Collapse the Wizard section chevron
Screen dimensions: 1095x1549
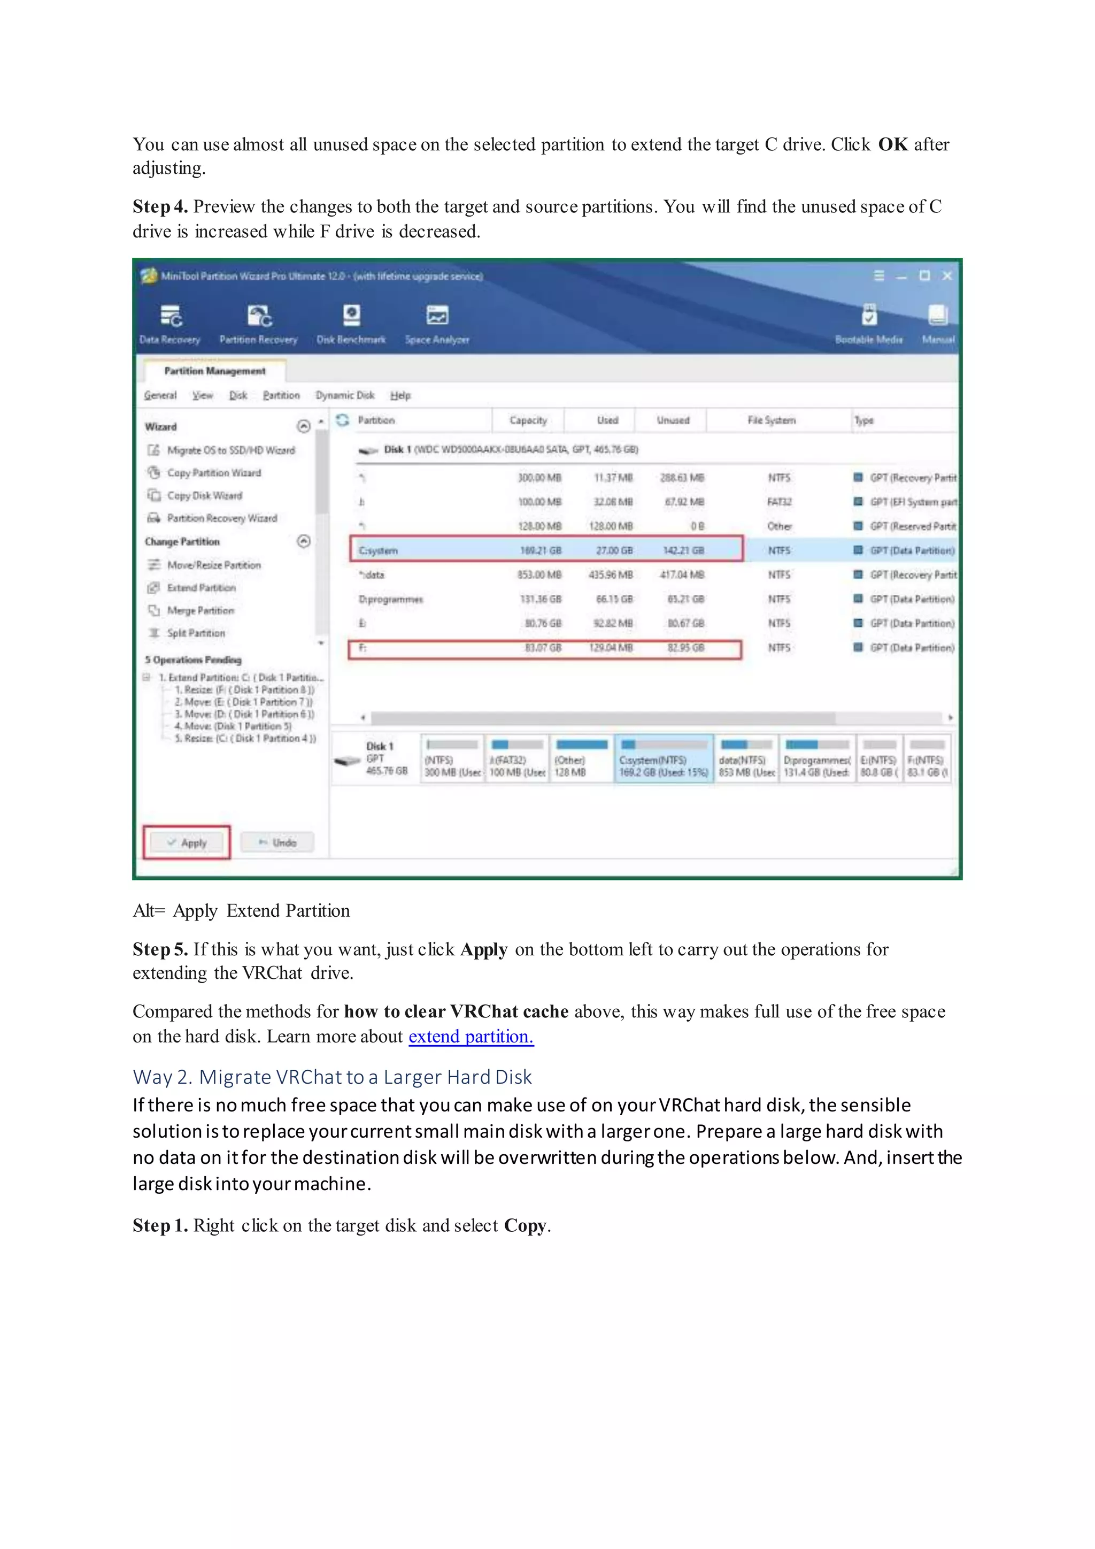pyautogui.click(x=303, y=426)
